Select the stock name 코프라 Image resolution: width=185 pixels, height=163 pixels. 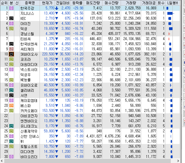point(26,59)
